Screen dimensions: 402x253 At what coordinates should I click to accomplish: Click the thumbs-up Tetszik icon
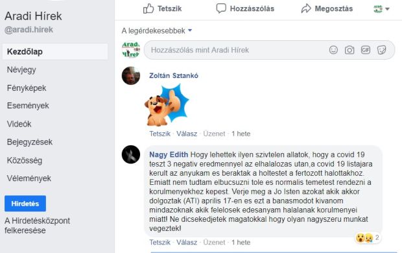point(148,8)
